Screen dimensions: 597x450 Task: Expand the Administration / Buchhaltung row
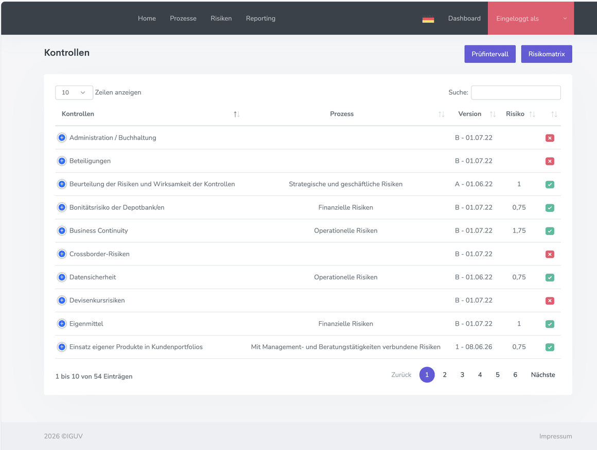(x=62, y=138)
